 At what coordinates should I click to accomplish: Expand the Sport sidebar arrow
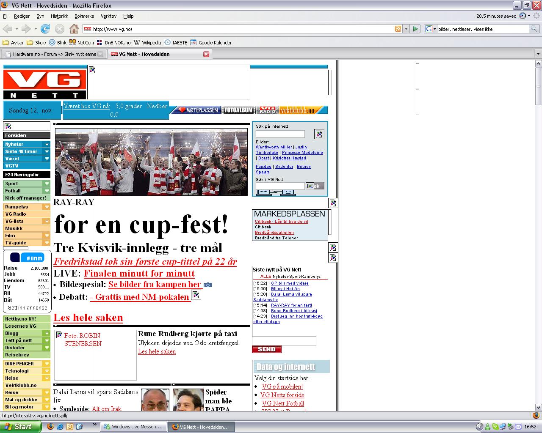(x=47, y=184)
